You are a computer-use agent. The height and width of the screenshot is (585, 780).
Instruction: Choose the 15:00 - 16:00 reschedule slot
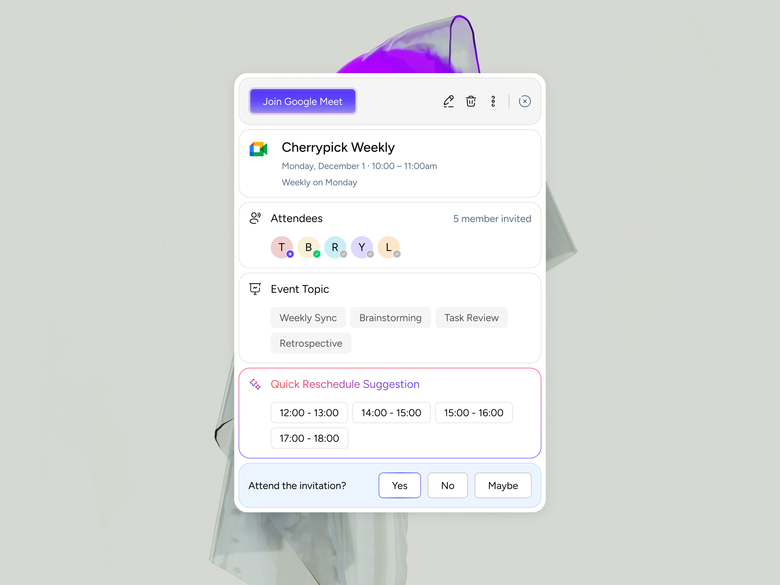click(x=474, y=412)
